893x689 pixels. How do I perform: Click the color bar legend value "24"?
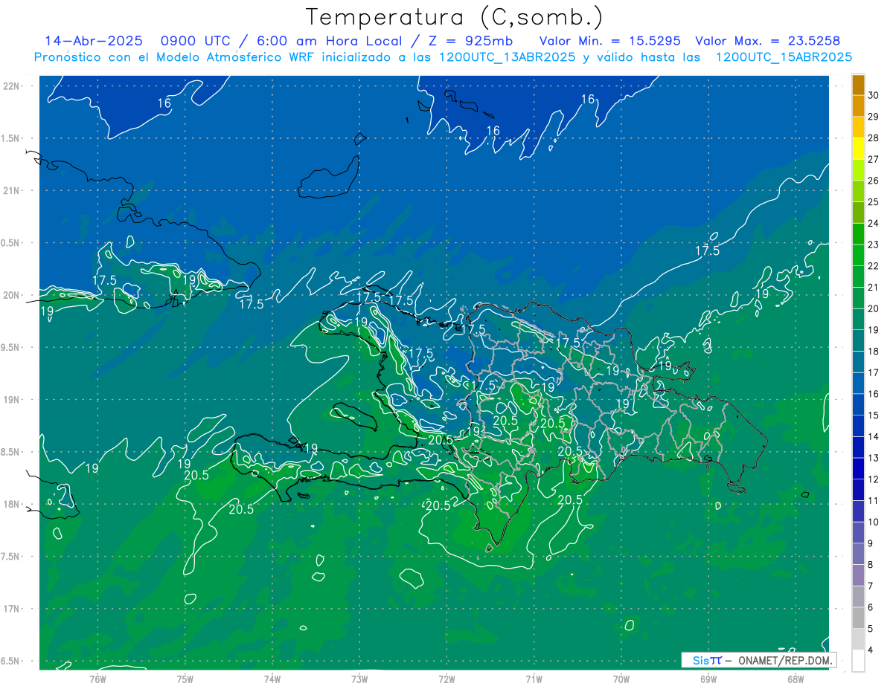874,223
